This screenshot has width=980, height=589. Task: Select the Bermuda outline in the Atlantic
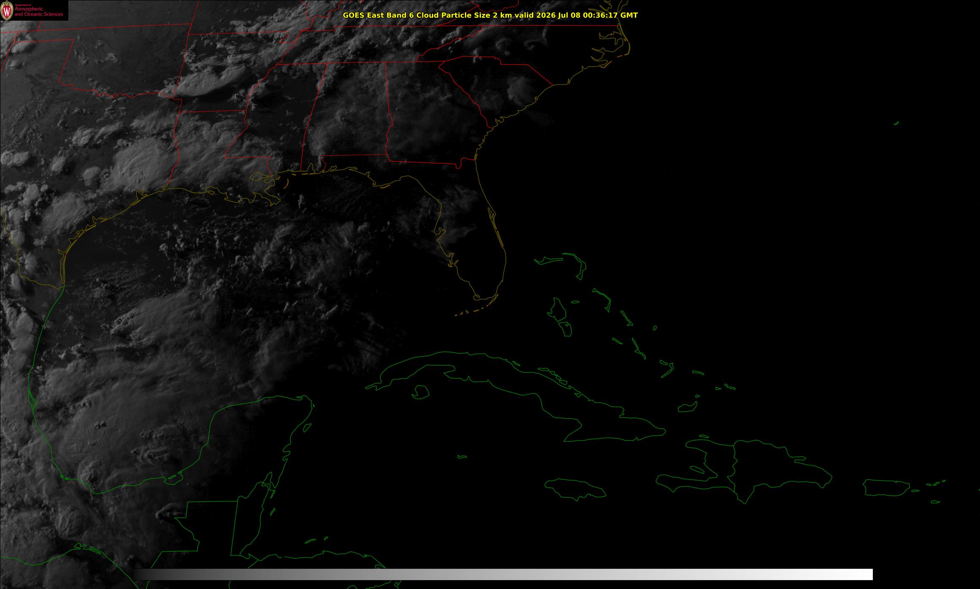(x=896, y=123)
